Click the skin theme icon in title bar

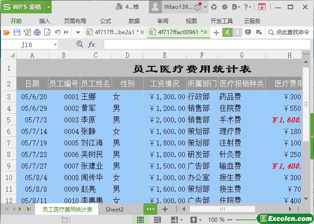[214, 7]
